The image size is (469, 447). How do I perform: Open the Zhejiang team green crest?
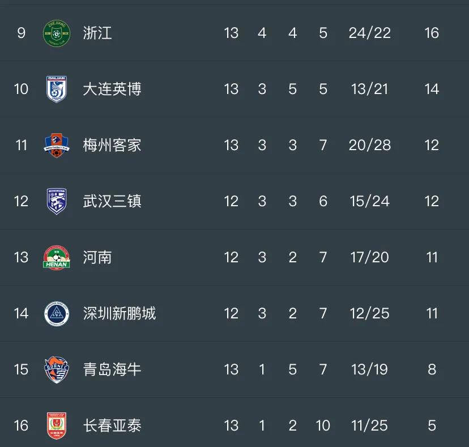tap(57, 33)
